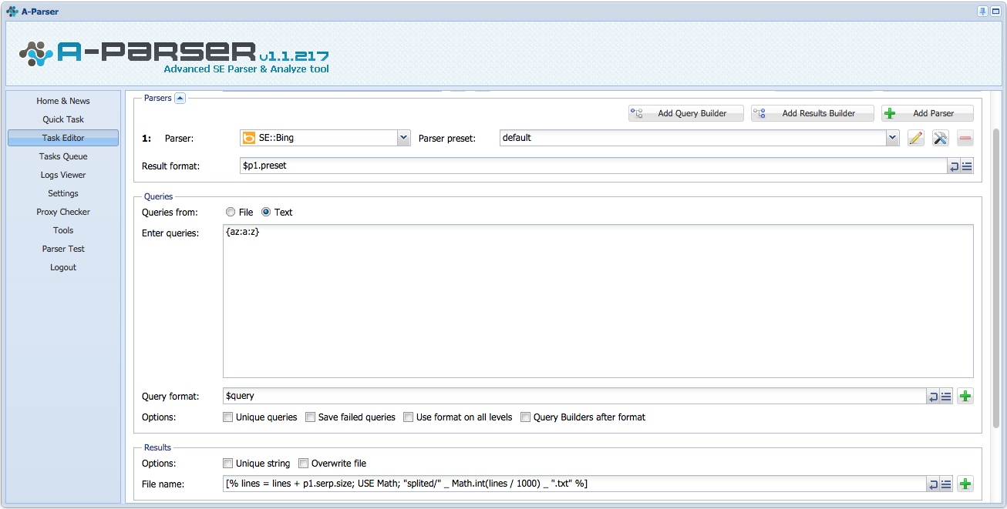Add another result file with green plus
The image size is (1007, 509).
pyautogui.click(x=965, y=484)
